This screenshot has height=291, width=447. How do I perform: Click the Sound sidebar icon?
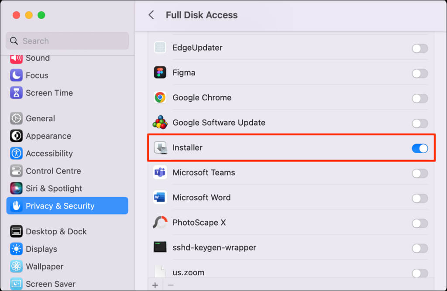[16, 58]
